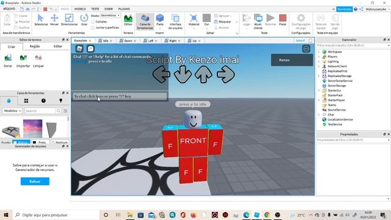Expand the StarterGui node
391x220 pixels.
[x=319, y=90]
